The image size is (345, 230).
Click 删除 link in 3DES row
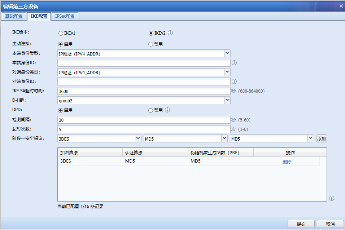[x=287, y=162]
